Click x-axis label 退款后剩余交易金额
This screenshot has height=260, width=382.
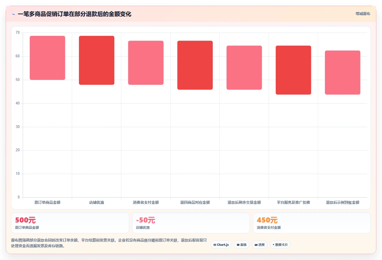coord(244,202)
